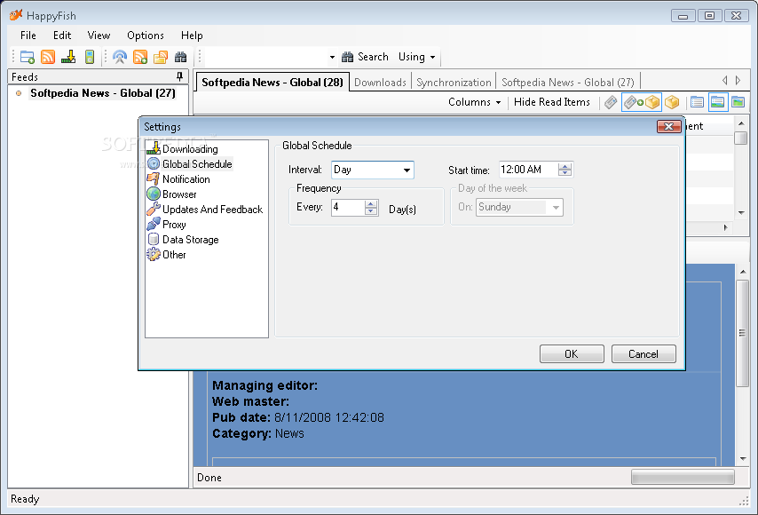The width and height of the screenshot is (758, 515).
Task: Click the orange RSS feed toolbar icon
Action: (x=48, y=57)
